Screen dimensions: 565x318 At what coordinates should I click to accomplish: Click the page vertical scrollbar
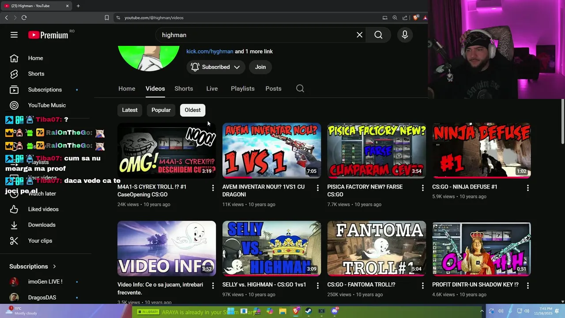[562, 121]
